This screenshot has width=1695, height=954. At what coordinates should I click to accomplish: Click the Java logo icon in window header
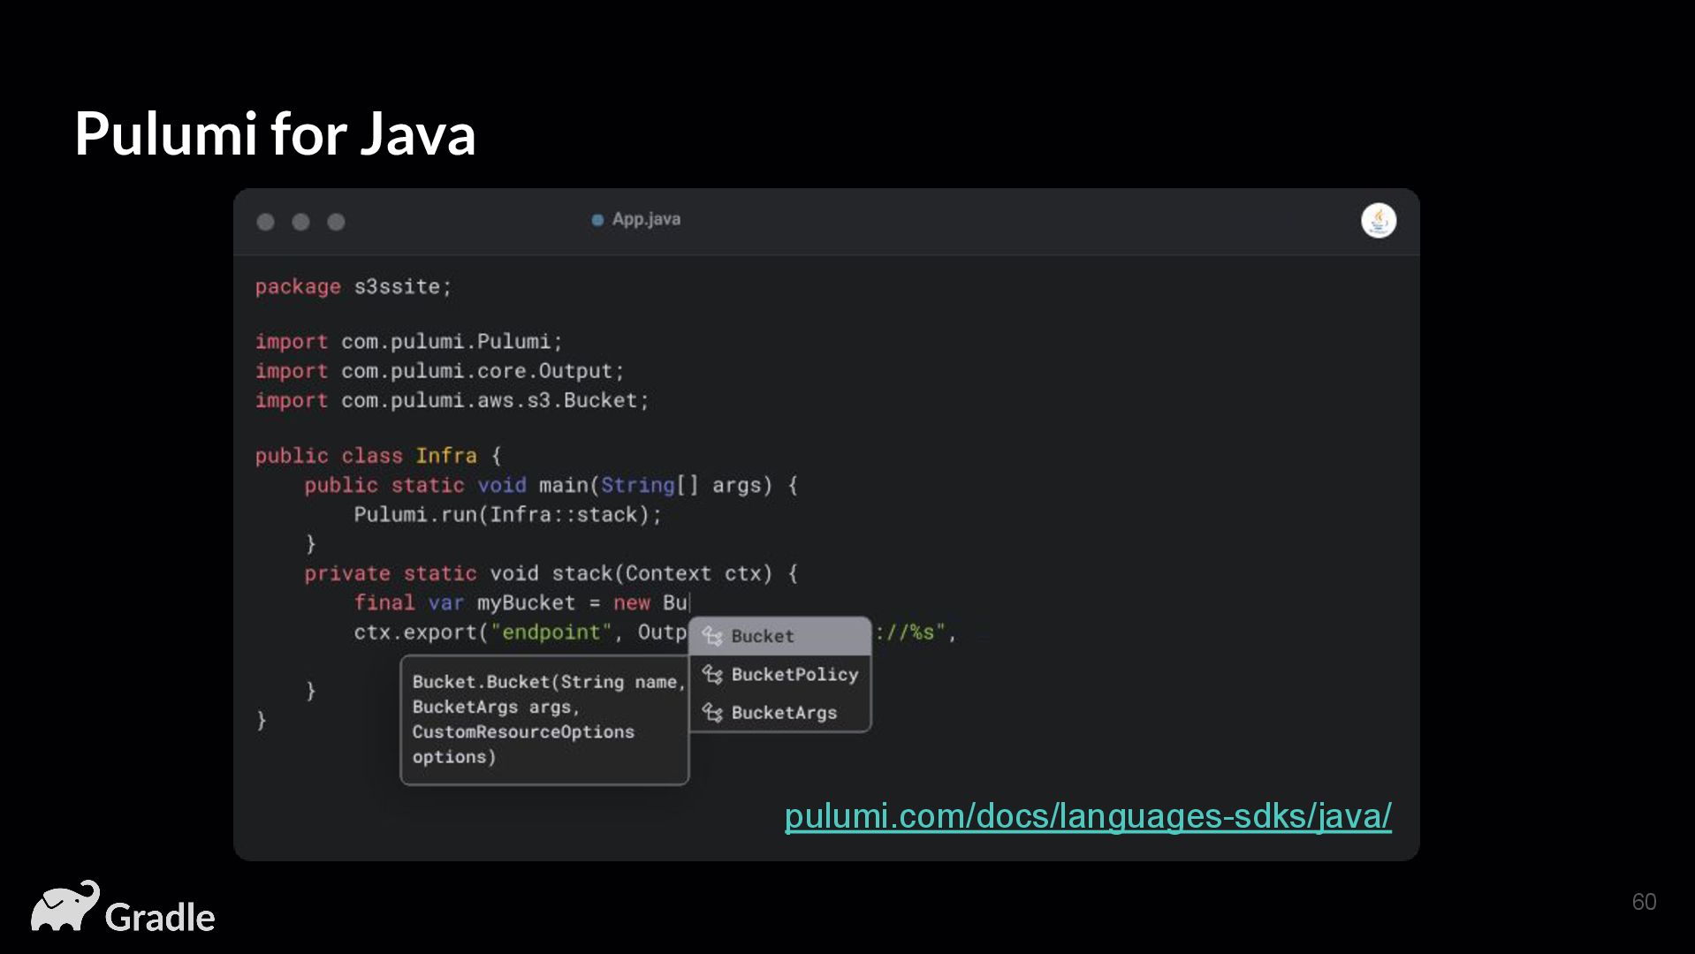coord(1378,221)
